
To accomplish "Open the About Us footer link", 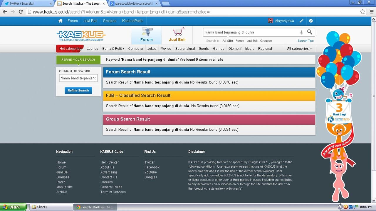I will [x=107, y=167].
